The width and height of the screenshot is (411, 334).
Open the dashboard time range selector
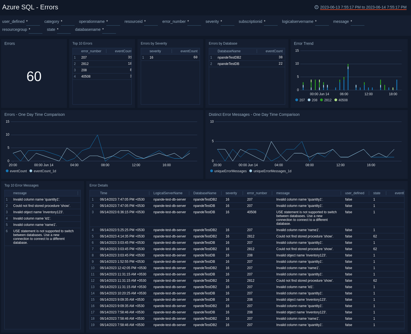coord(363,7)
